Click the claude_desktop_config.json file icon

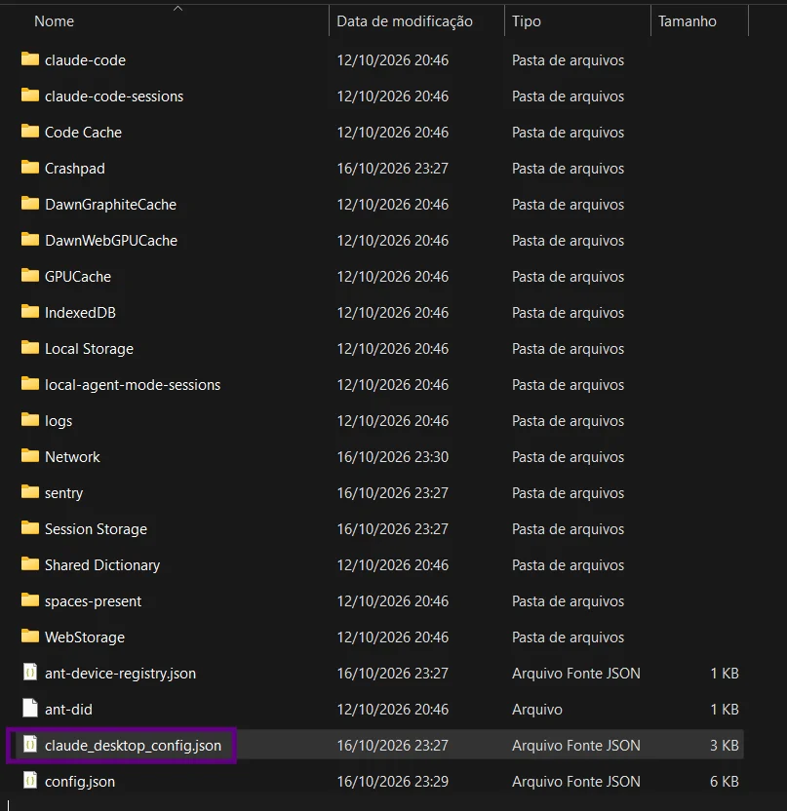[30, 745]
